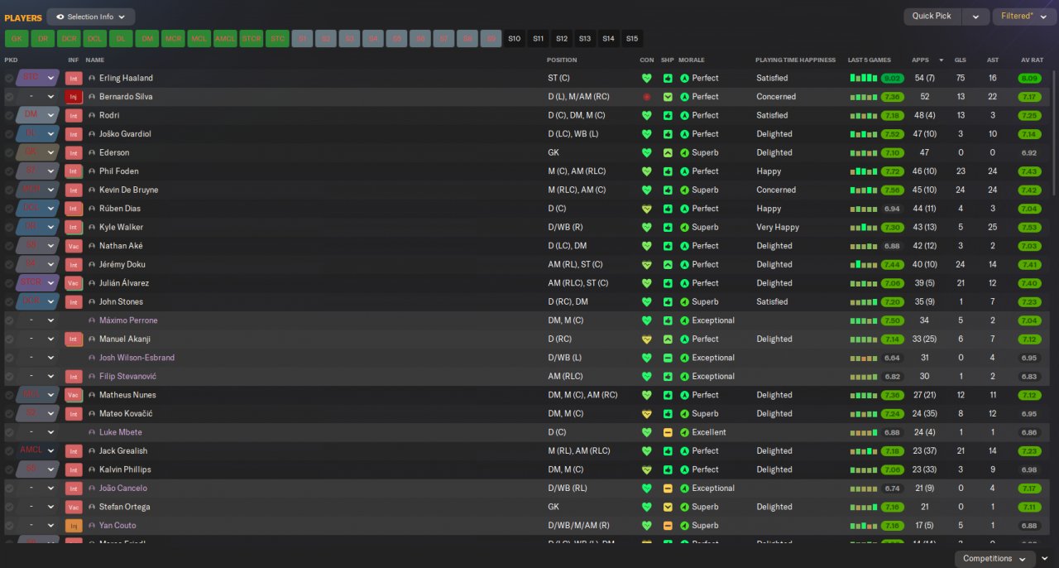The width and height of the screenshot is (1059, 568).
Task: Select the S10 substitute slot
Action: 515,39
